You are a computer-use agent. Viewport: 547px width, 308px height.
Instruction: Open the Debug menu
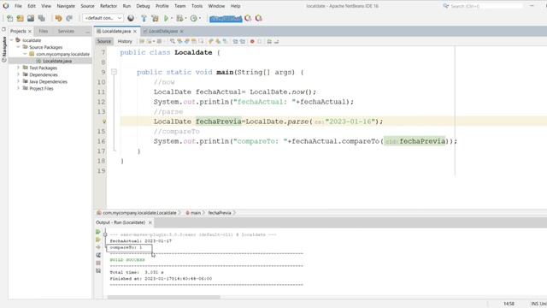(x=143, y=6)
